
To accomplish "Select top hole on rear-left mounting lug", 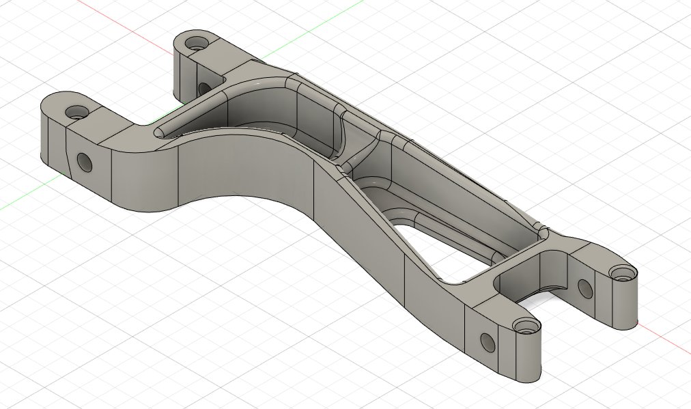I will coord(197,43).
